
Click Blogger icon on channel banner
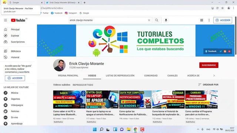(225, 51)
